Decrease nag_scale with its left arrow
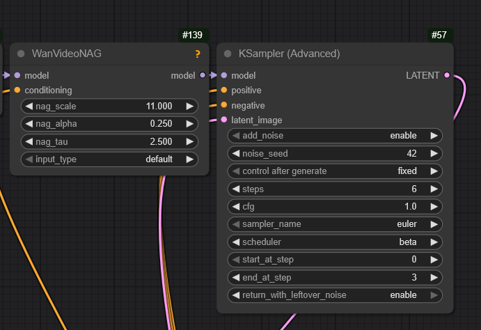The height and width of the screenshot is (330, 481). 29,106
